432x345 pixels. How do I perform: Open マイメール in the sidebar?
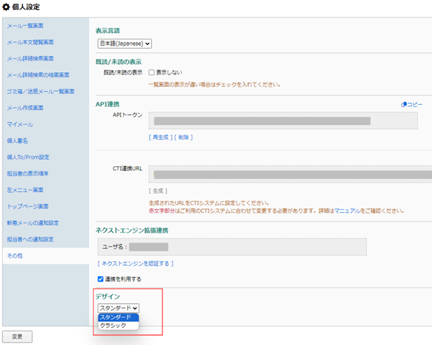[x=20, y=124]
